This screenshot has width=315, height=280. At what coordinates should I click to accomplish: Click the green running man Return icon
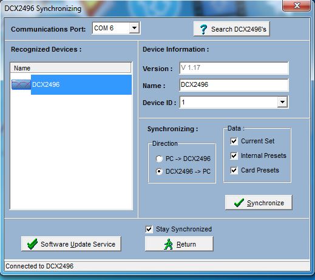pyautogui.click(x=168, y=244)
